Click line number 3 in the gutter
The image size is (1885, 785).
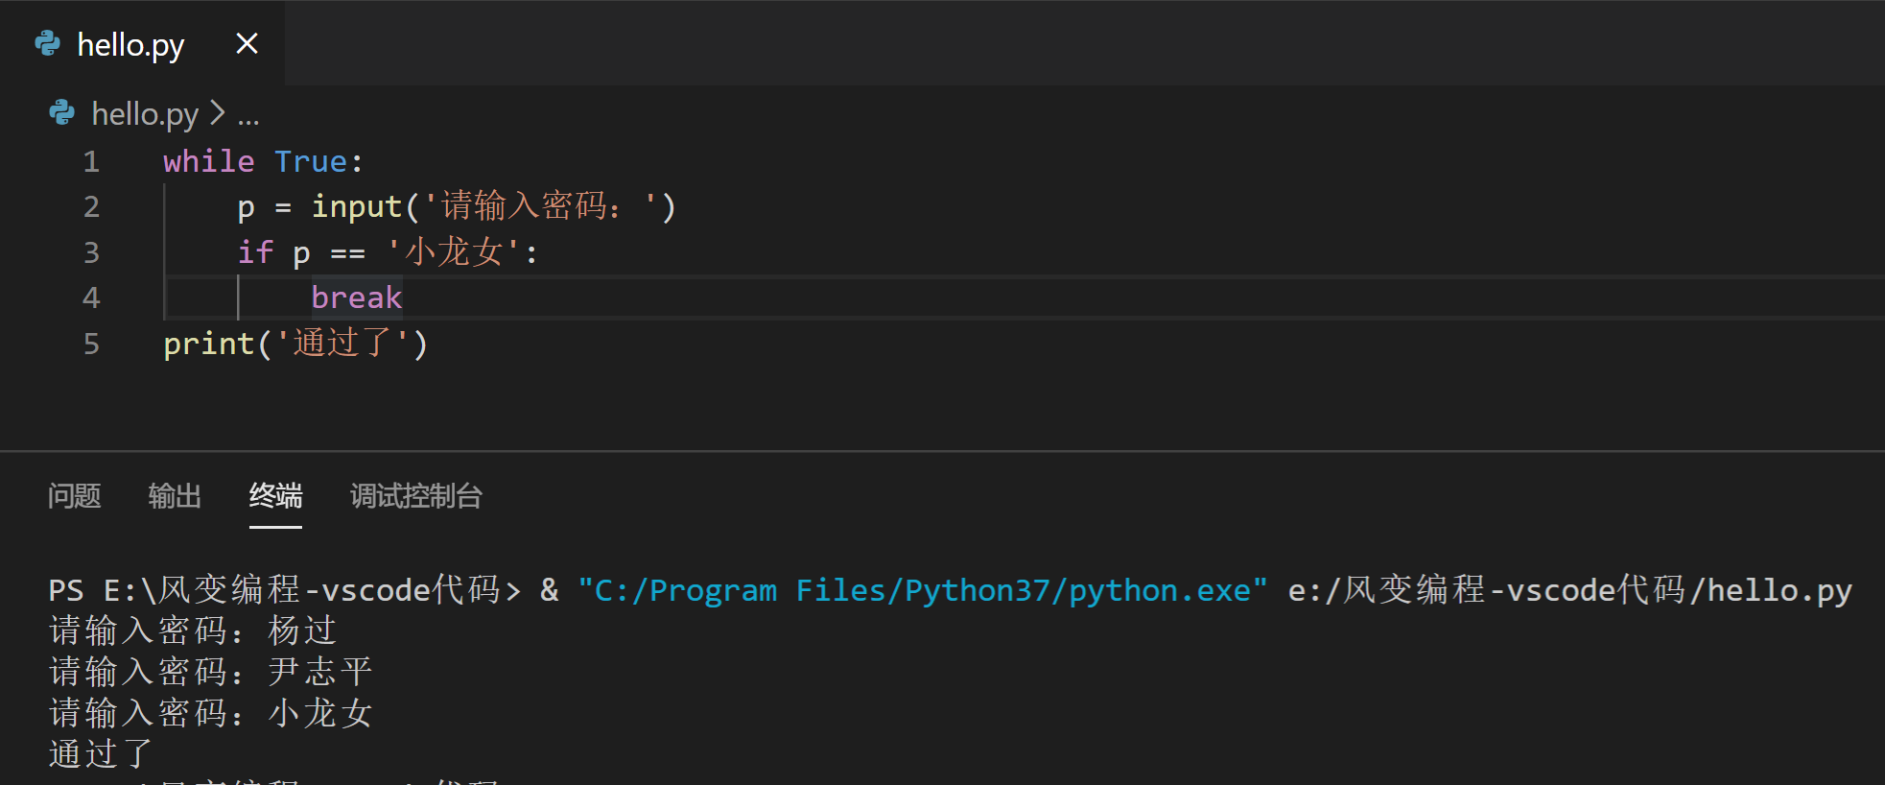[x=91, y=252]
